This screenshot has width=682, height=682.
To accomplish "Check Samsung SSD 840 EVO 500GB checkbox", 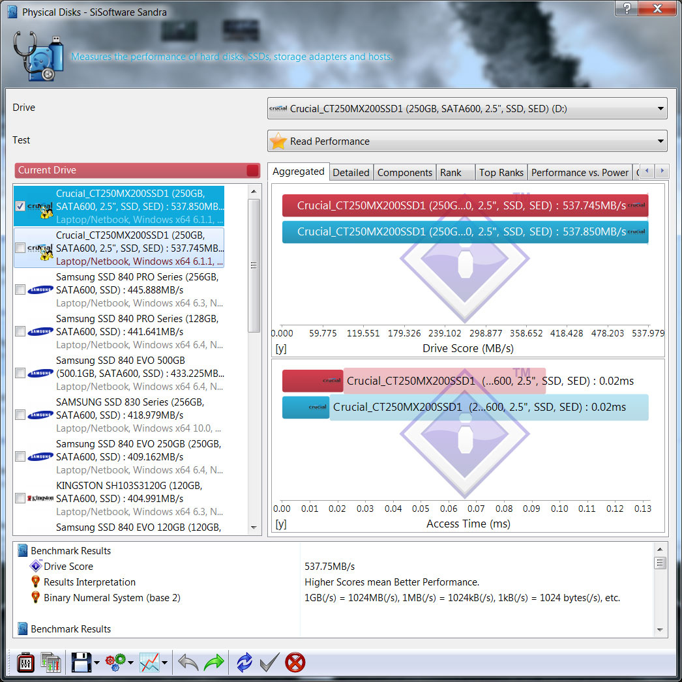I will 20,373.
